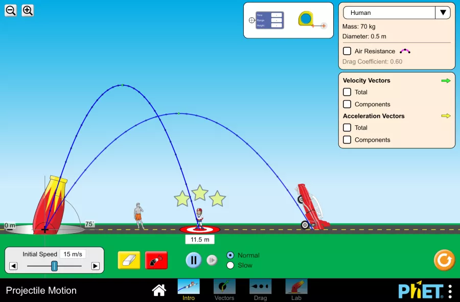Pick the time, range, height data probe
This screenshot has height=302, width=460.
269,20
